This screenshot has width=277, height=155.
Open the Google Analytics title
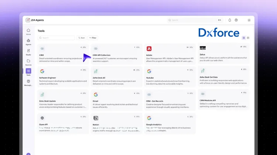[154, 125]
